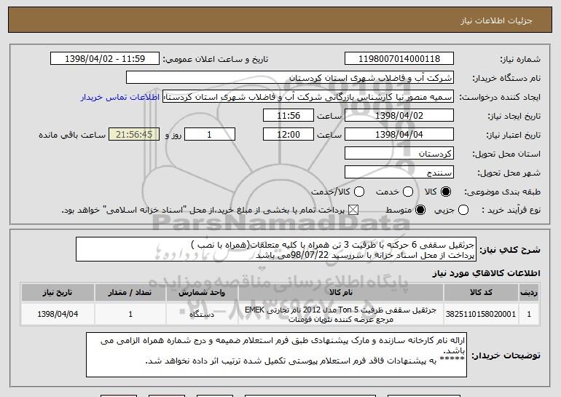Click the تعداد / مقدار column header
The height and width of the screenshot is (397, 561).
pyautogui.click(x=130, y=293)
